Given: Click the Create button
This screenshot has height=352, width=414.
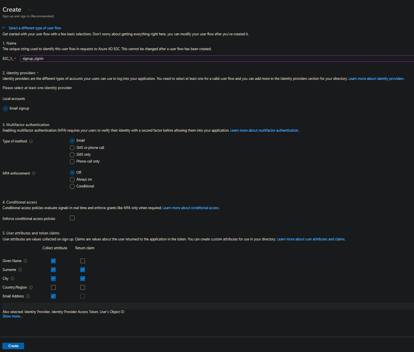Looking at the screenshot, I should (x=13, y=346).
